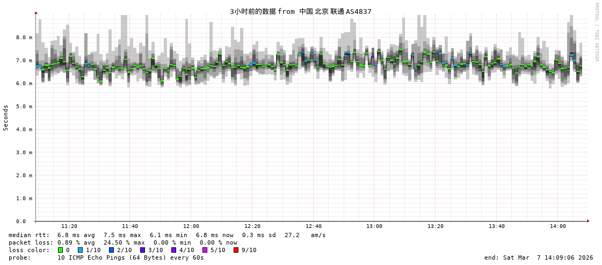Click the packet loss statistics line
This screenshot has height=265, width=602.
[x=122, y=242]
